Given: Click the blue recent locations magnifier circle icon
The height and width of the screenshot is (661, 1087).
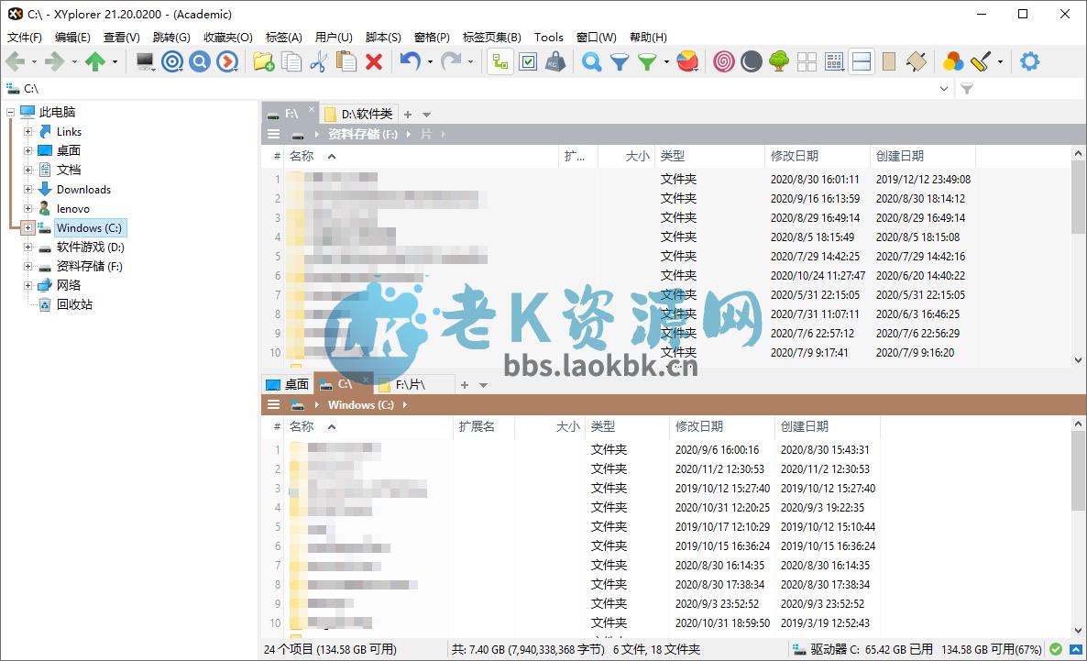Looking at the screenshot, I should coord(200,61).
